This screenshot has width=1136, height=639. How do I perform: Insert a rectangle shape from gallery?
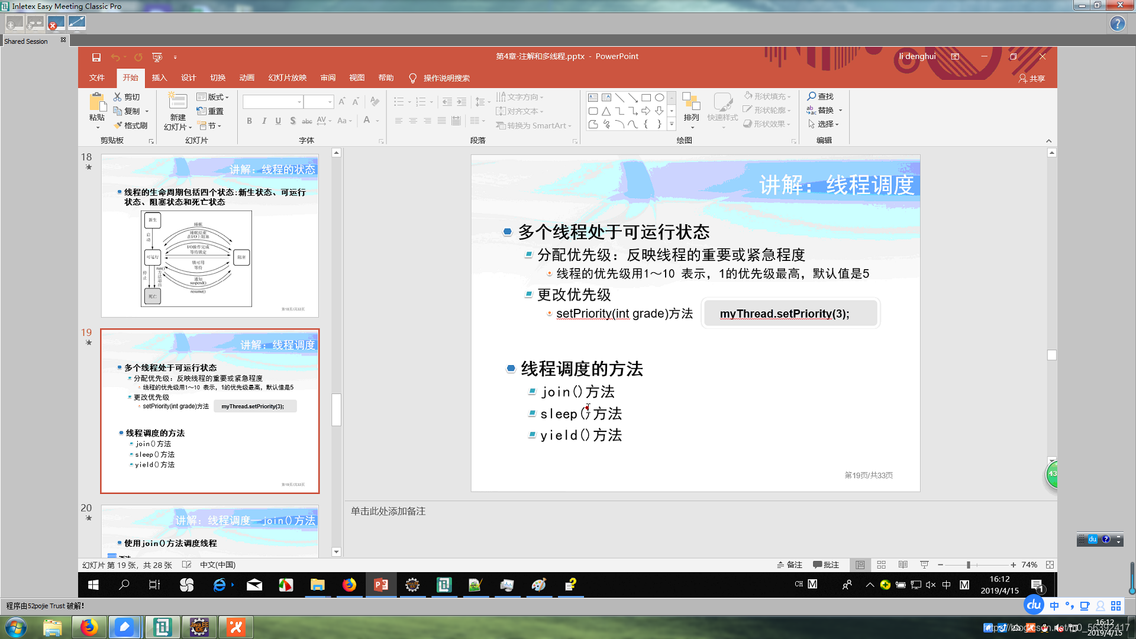(x=646, y=98)
